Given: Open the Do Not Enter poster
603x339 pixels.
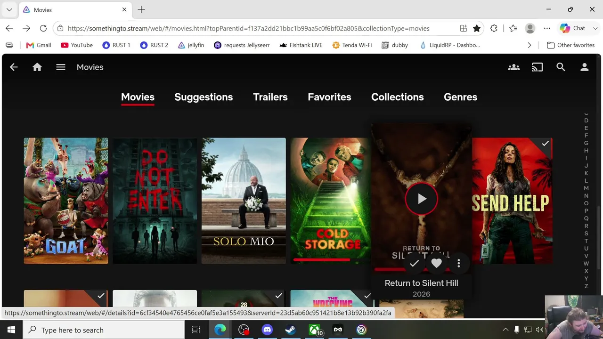Looking at the screenshot, I should tap(155, 201).
